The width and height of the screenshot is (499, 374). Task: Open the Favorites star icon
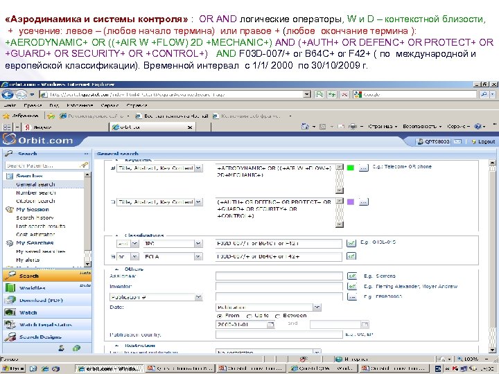tap(6, 116)
